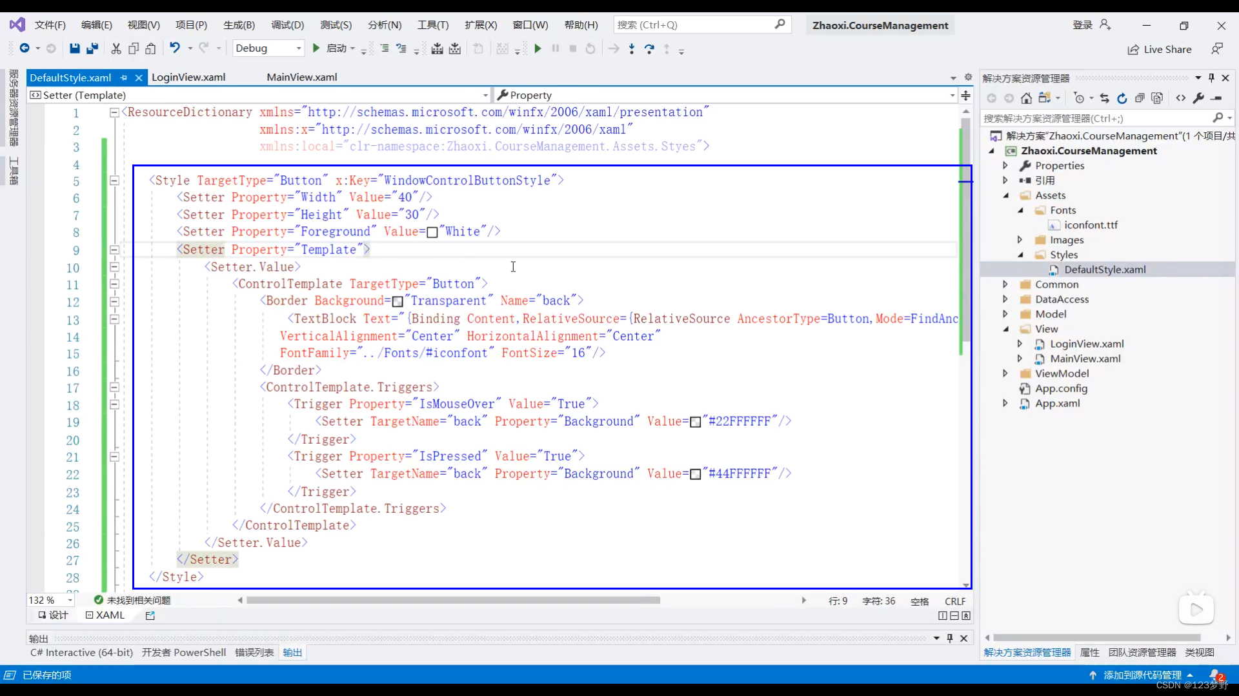Click the Solution Explorer search field
This screenshot has height=696, width=1239.
coord(1106,118)
